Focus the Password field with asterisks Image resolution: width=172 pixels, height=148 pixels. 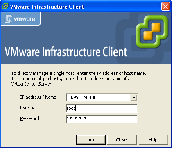[x=102, y=119]
